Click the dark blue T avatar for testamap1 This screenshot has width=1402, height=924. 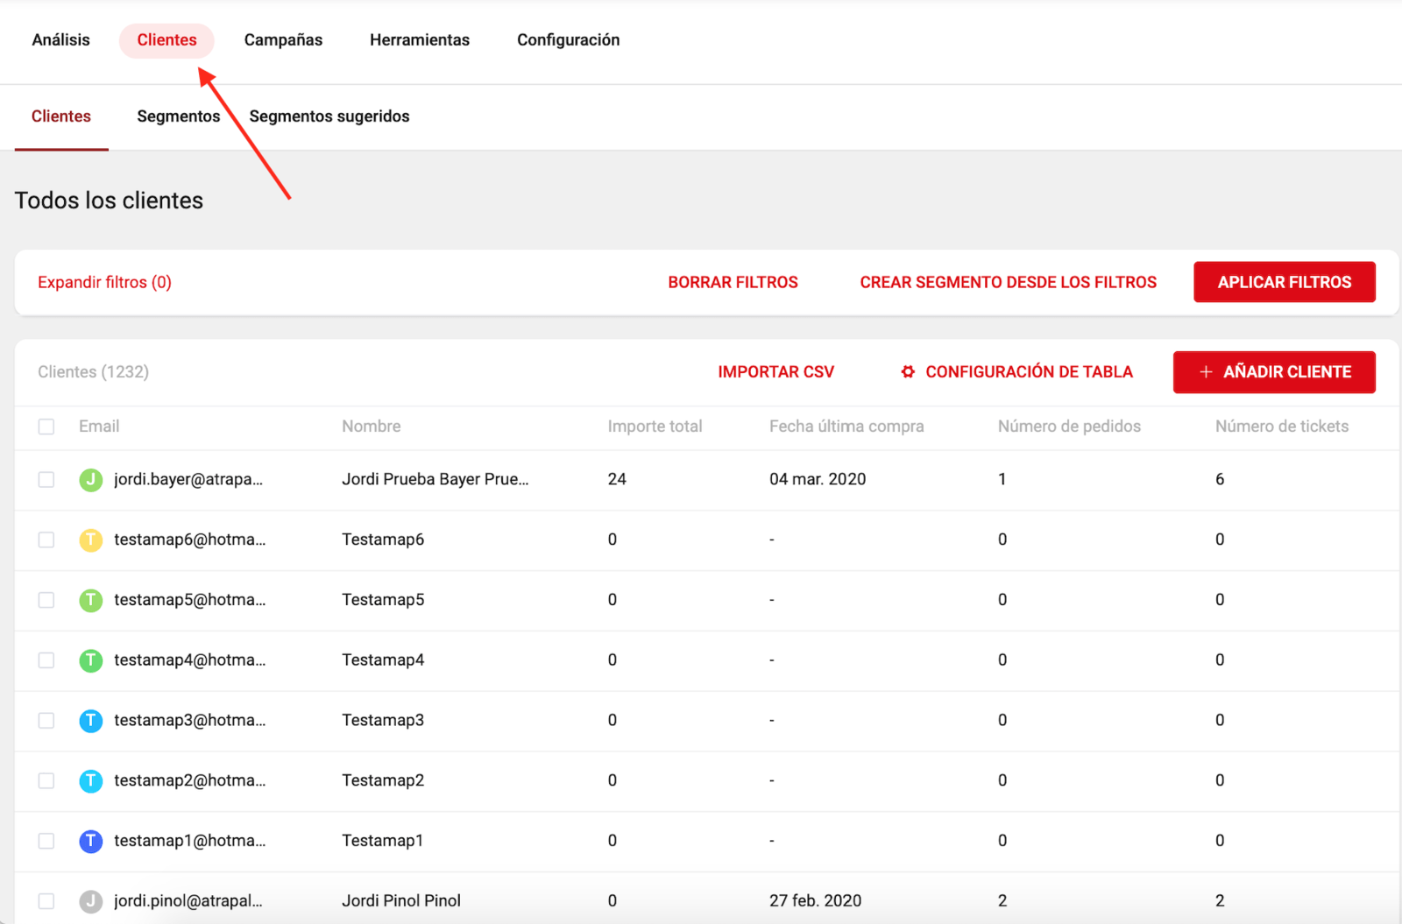90,841
